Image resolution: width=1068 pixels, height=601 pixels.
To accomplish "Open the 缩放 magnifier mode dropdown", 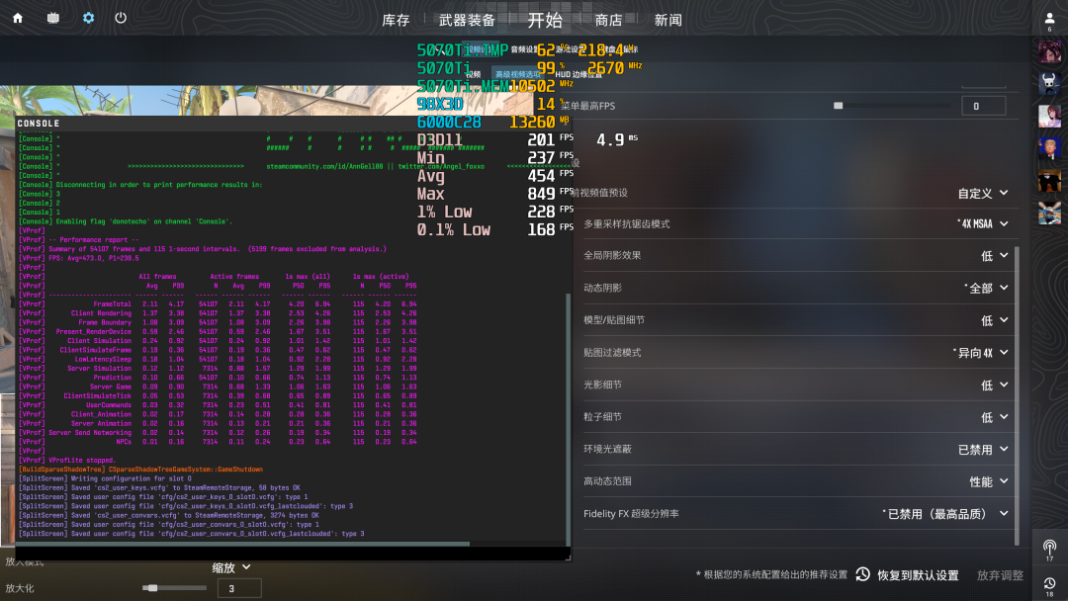I will tap(231, 567).
